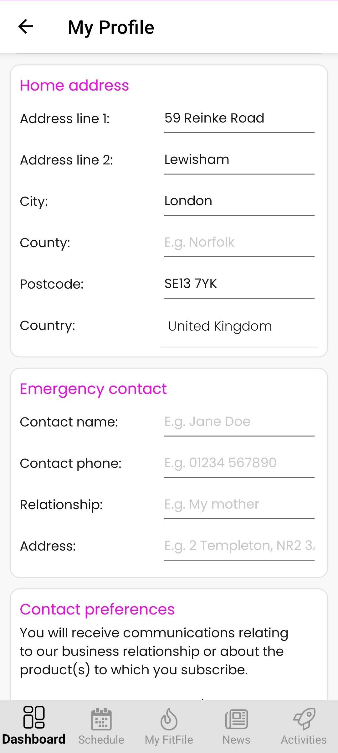This screenshot has width=338, height=753.
Task: Tap the empty County field
Action: (x=239, y=243)
